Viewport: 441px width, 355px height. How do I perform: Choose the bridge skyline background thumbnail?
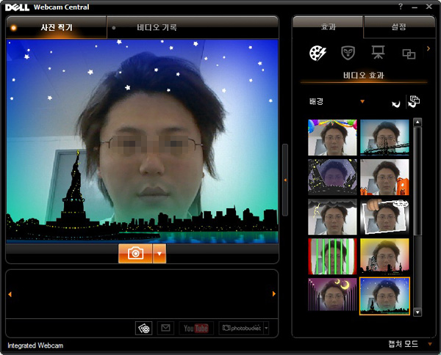click(x=384, y=137)
